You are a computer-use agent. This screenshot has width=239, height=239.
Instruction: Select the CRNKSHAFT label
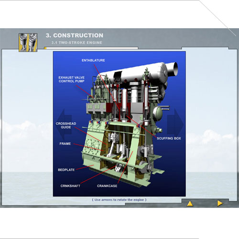[70, 186]
